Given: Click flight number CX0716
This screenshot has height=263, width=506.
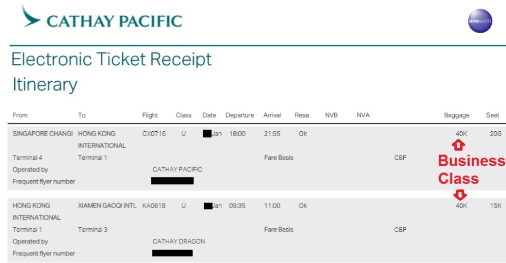Looking at the screenshot, I should [x=154, y=134].
